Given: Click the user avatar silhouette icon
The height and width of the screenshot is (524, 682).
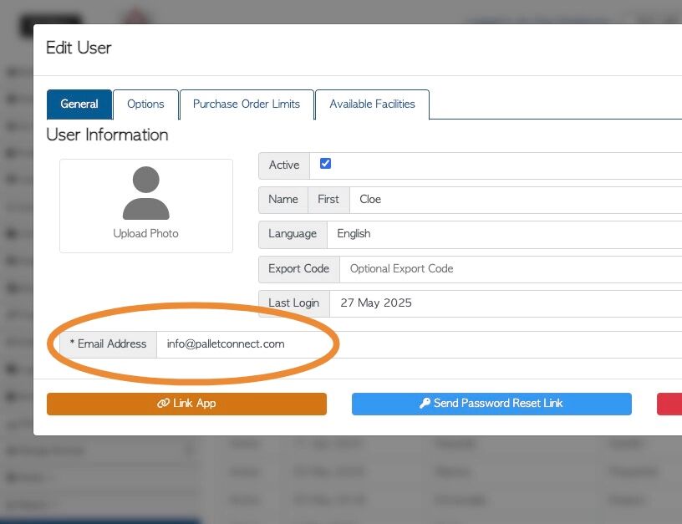Looking at the screenshot, I should (145, 193).
